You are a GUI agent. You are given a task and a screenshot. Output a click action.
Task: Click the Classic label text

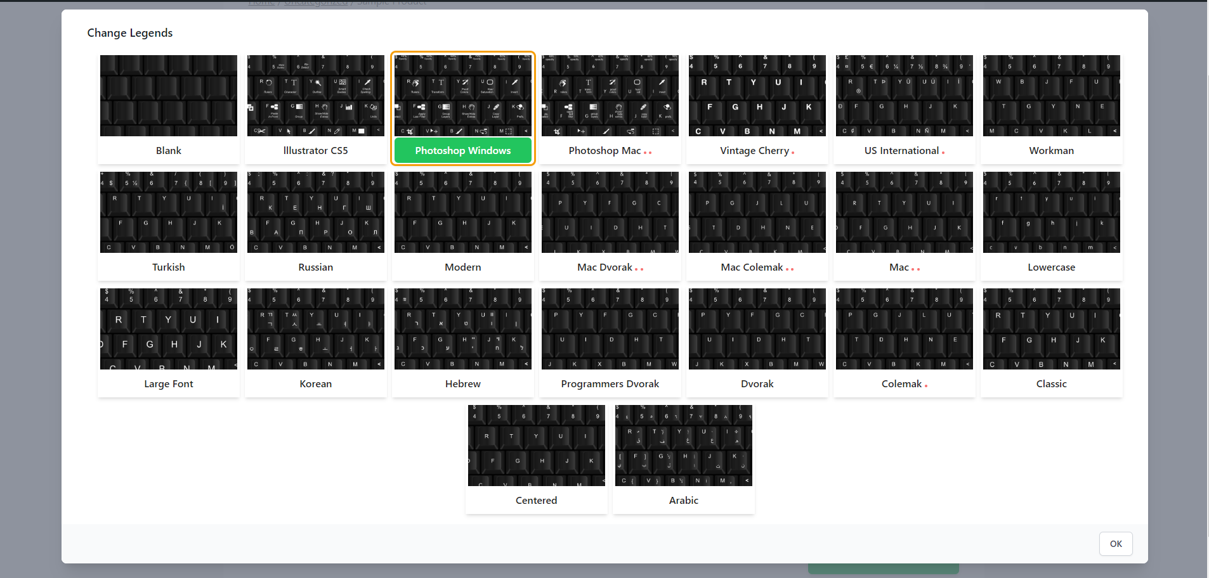pos(1052,384)
